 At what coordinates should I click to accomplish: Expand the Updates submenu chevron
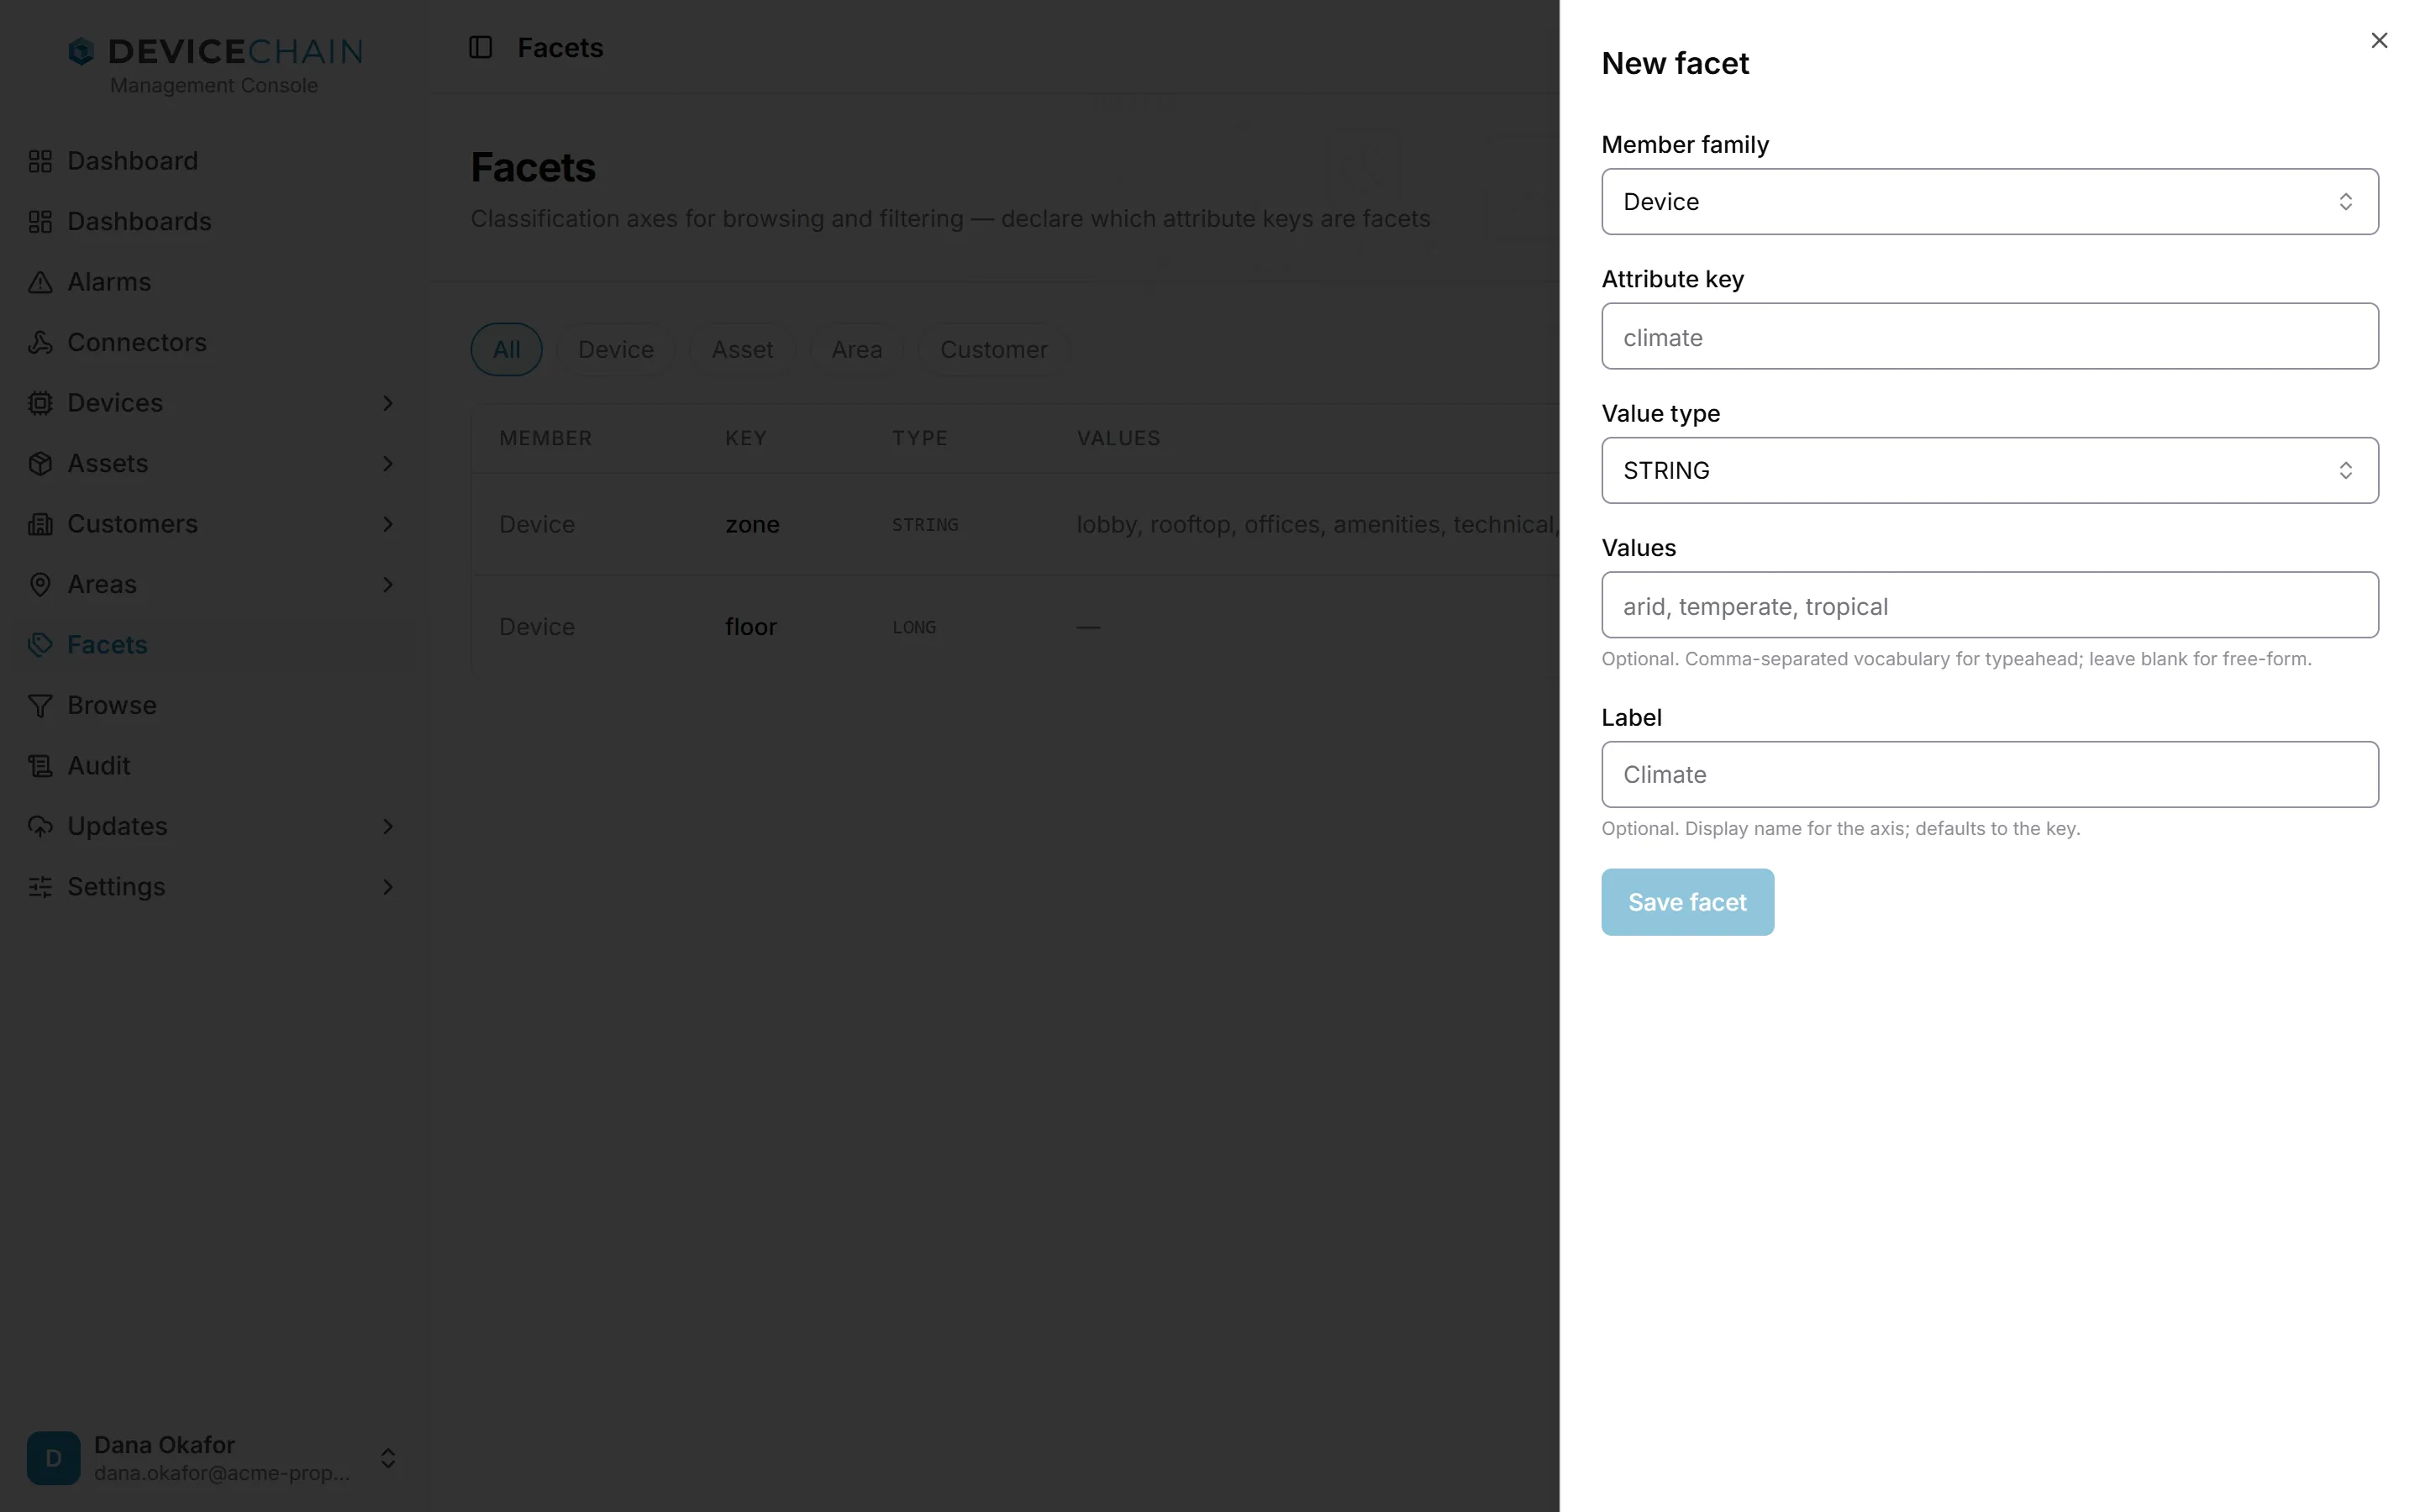(388, 827)
